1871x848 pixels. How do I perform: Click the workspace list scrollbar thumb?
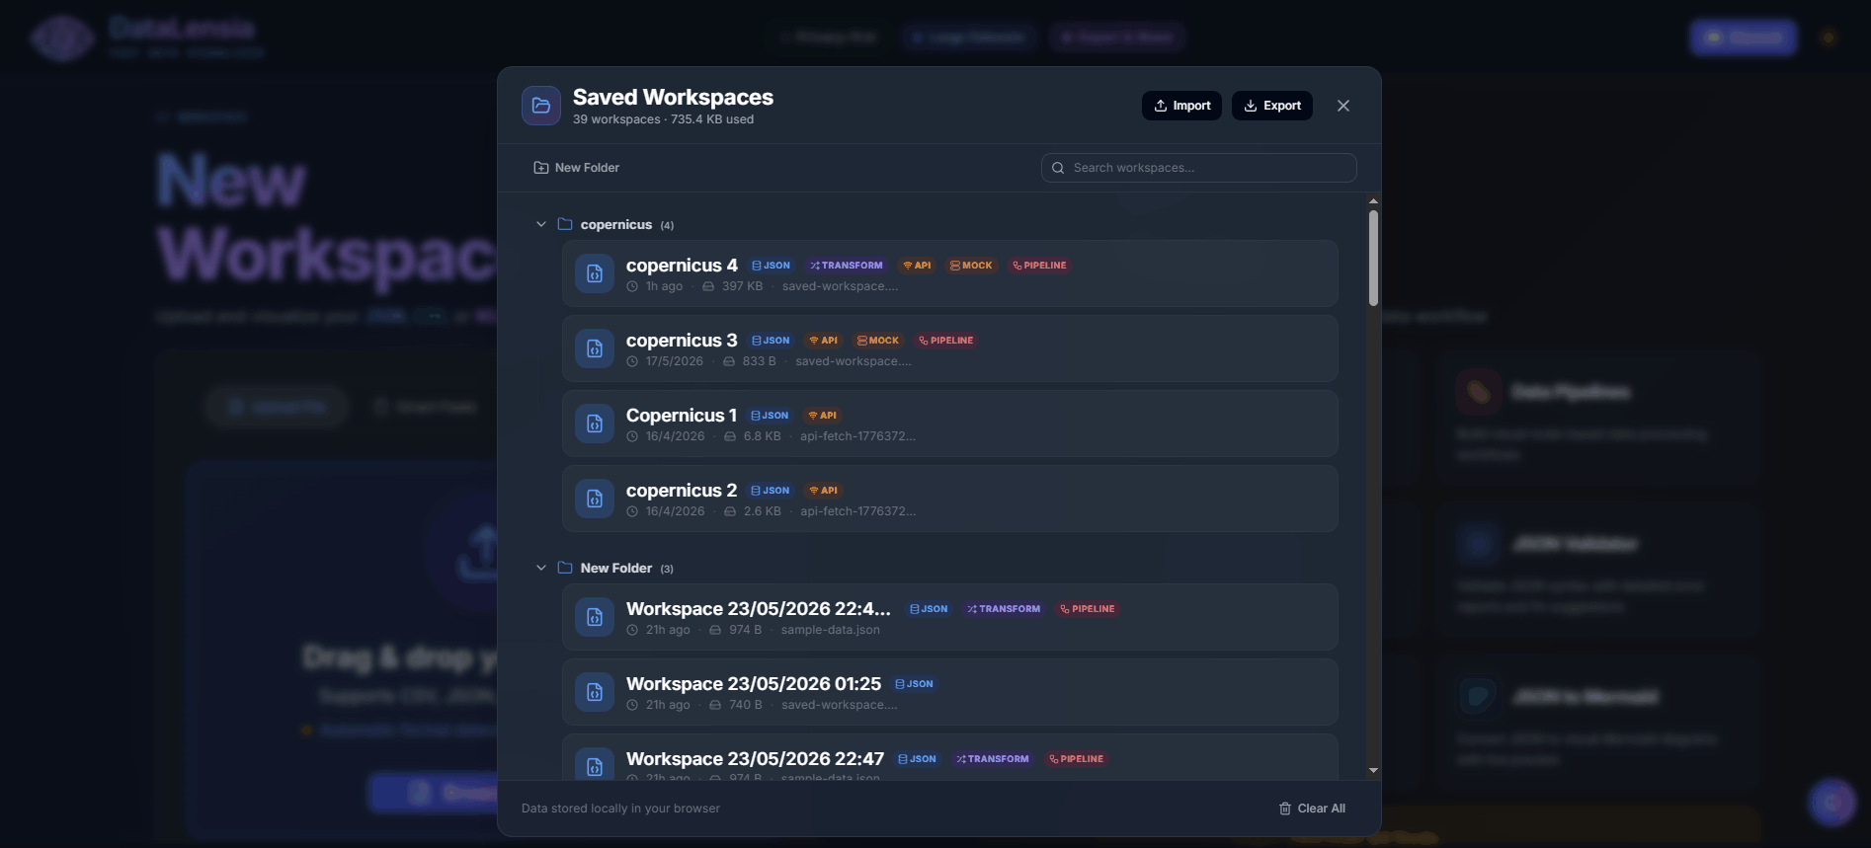point(1373,258)
